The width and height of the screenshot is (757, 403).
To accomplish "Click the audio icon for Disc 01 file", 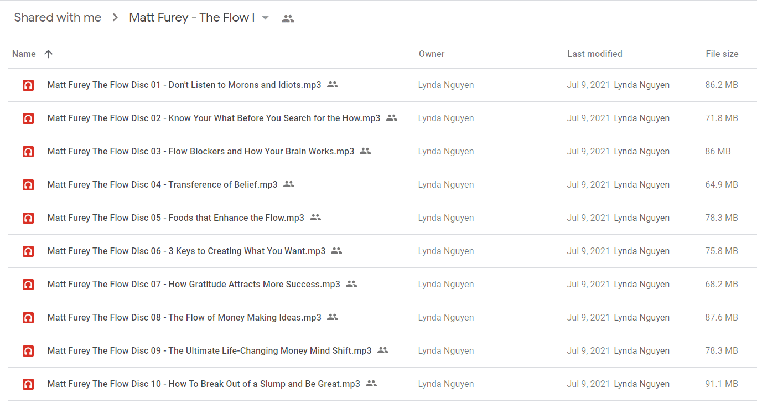I will click(x=28, y=85).
